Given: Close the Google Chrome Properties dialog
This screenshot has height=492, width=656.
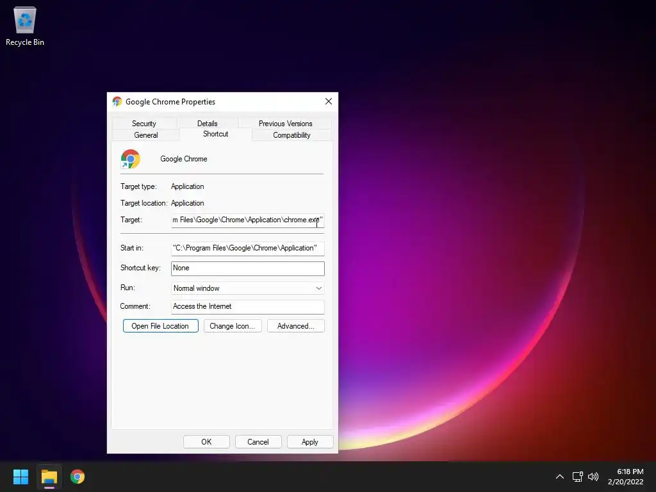Looking at the screenshot, I should (x=329, y=101).
